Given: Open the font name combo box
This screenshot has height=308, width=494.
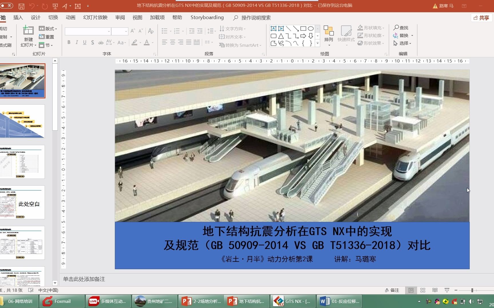Looking at the screenshot, I should pyautogui.click(x=88, y=31).
